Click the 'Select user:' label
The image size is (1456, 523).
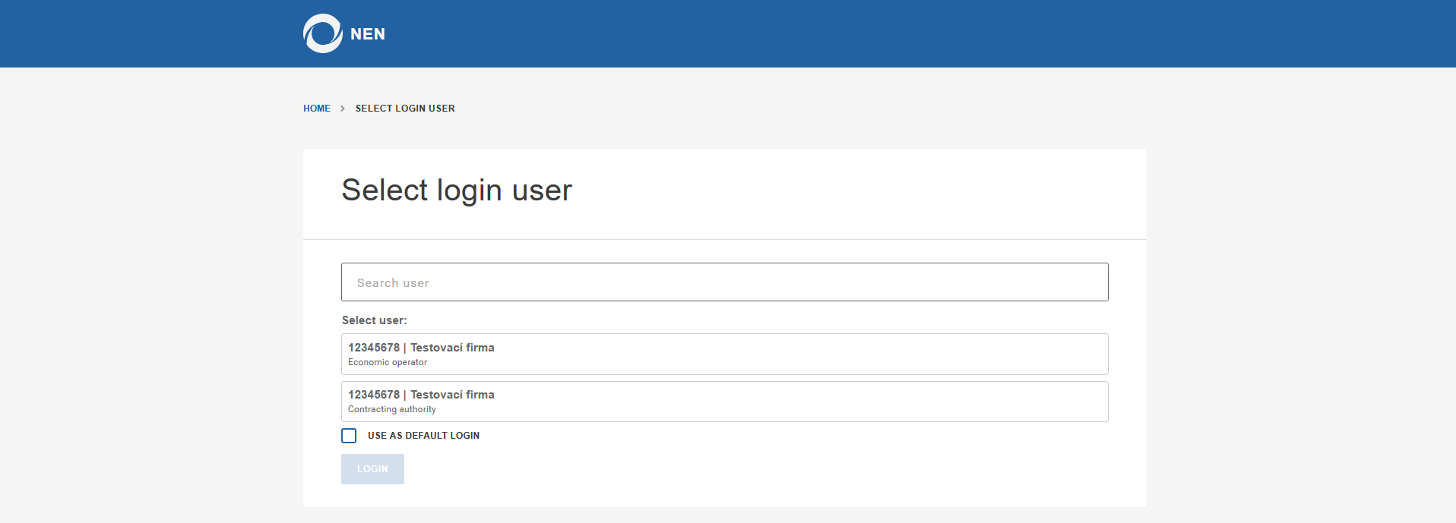[374, 320]
